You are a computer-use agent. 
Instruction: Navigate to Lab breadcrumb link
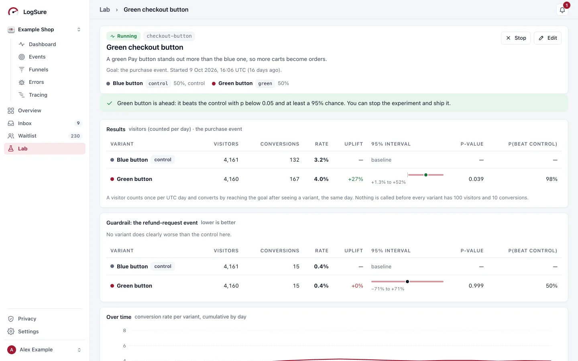tap(105, 10)
